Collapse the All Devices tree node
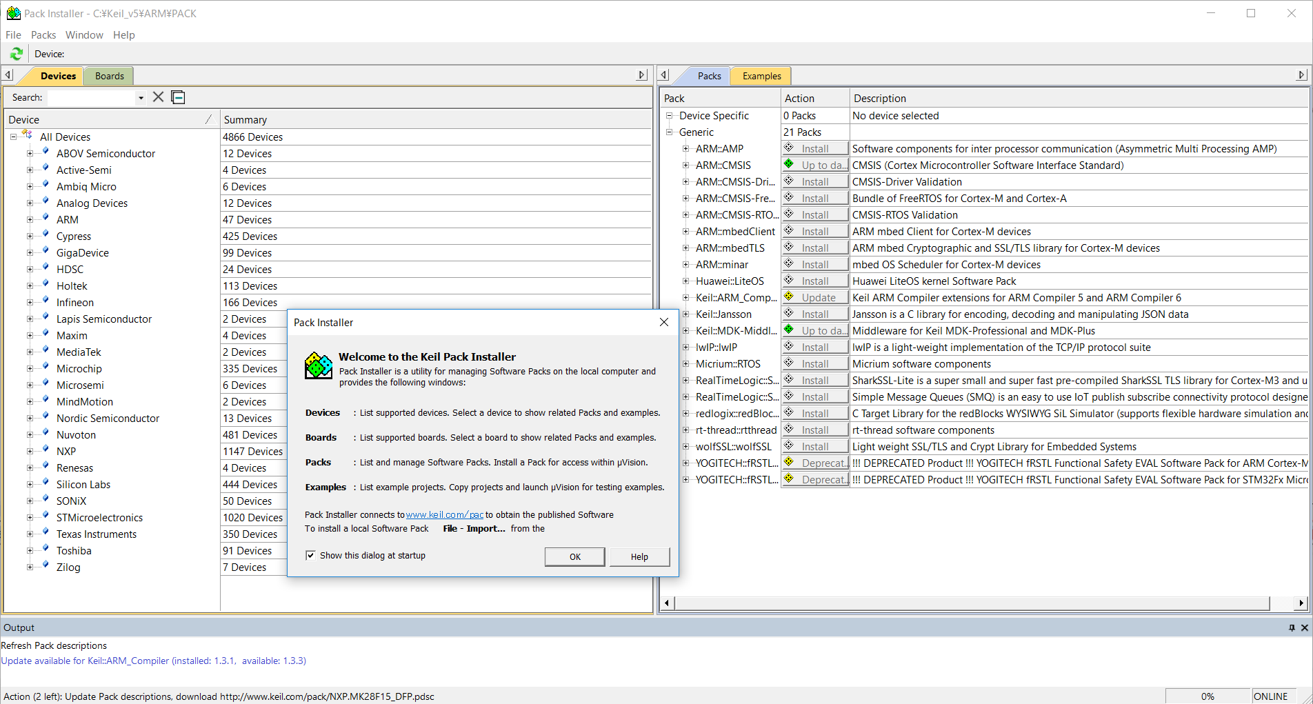This screenshot has height=704, width=1313. tap(13, 137)
